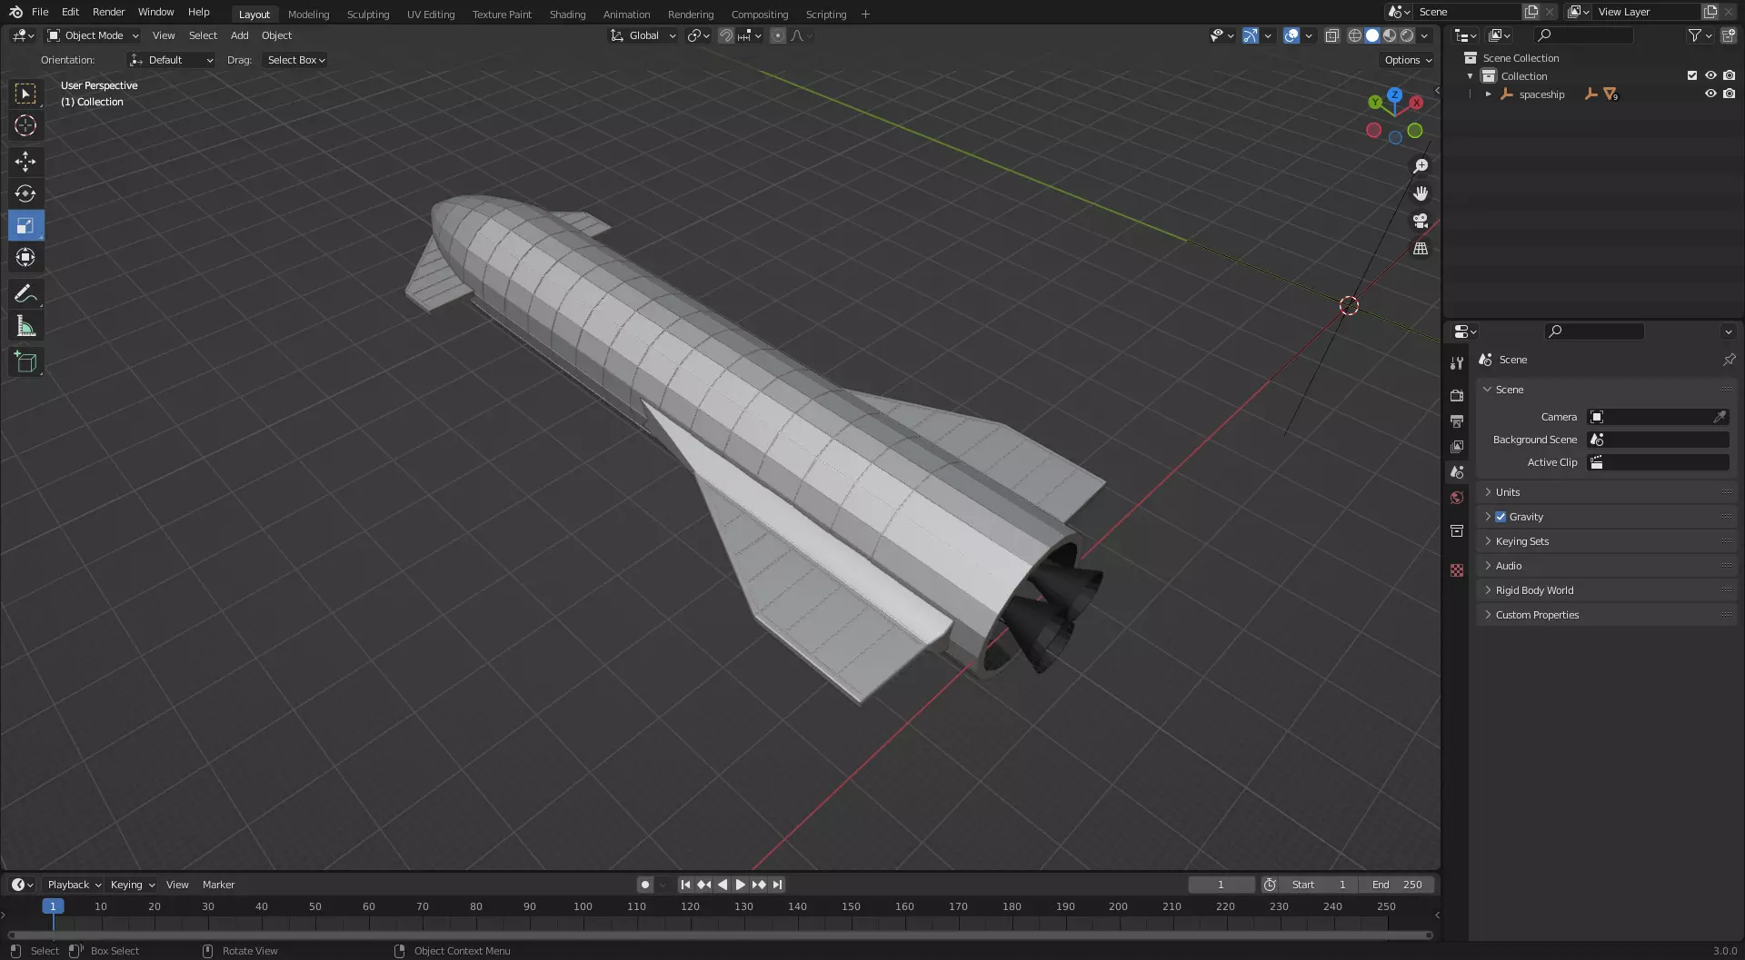The image size is (1745, 960).
Task: Switch perspective/orthographic grid gizmo icon
Action: pos(1421,248)
